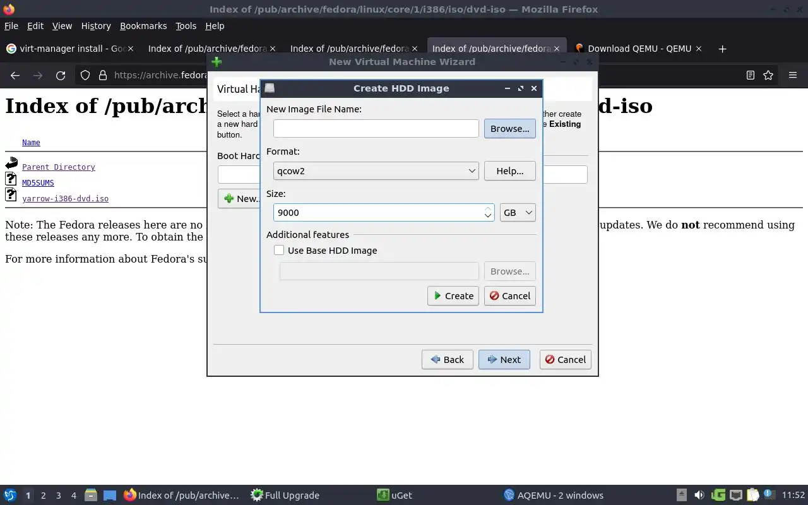
Task: Click the unknown-file icon beside yarrow-i386-dvd.iso
Action: click(11, 195)
